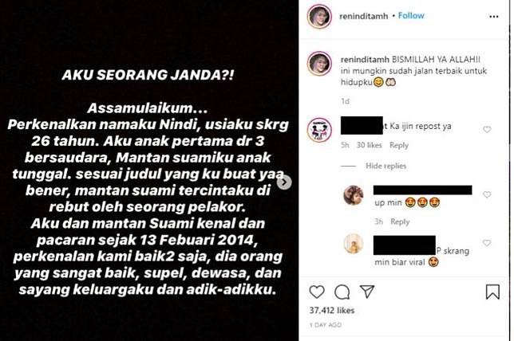
Task: Like the 'min biar viral' reply
Action: [487, 243]
